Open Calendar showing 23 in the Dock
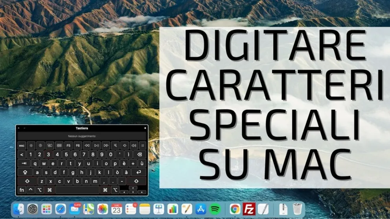This screenshot has width=390, height=219. [117, 209]
